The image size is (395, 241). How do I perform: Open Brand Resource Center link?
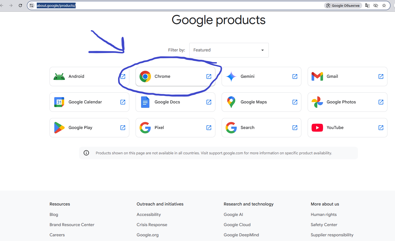[x=72, y=225]
